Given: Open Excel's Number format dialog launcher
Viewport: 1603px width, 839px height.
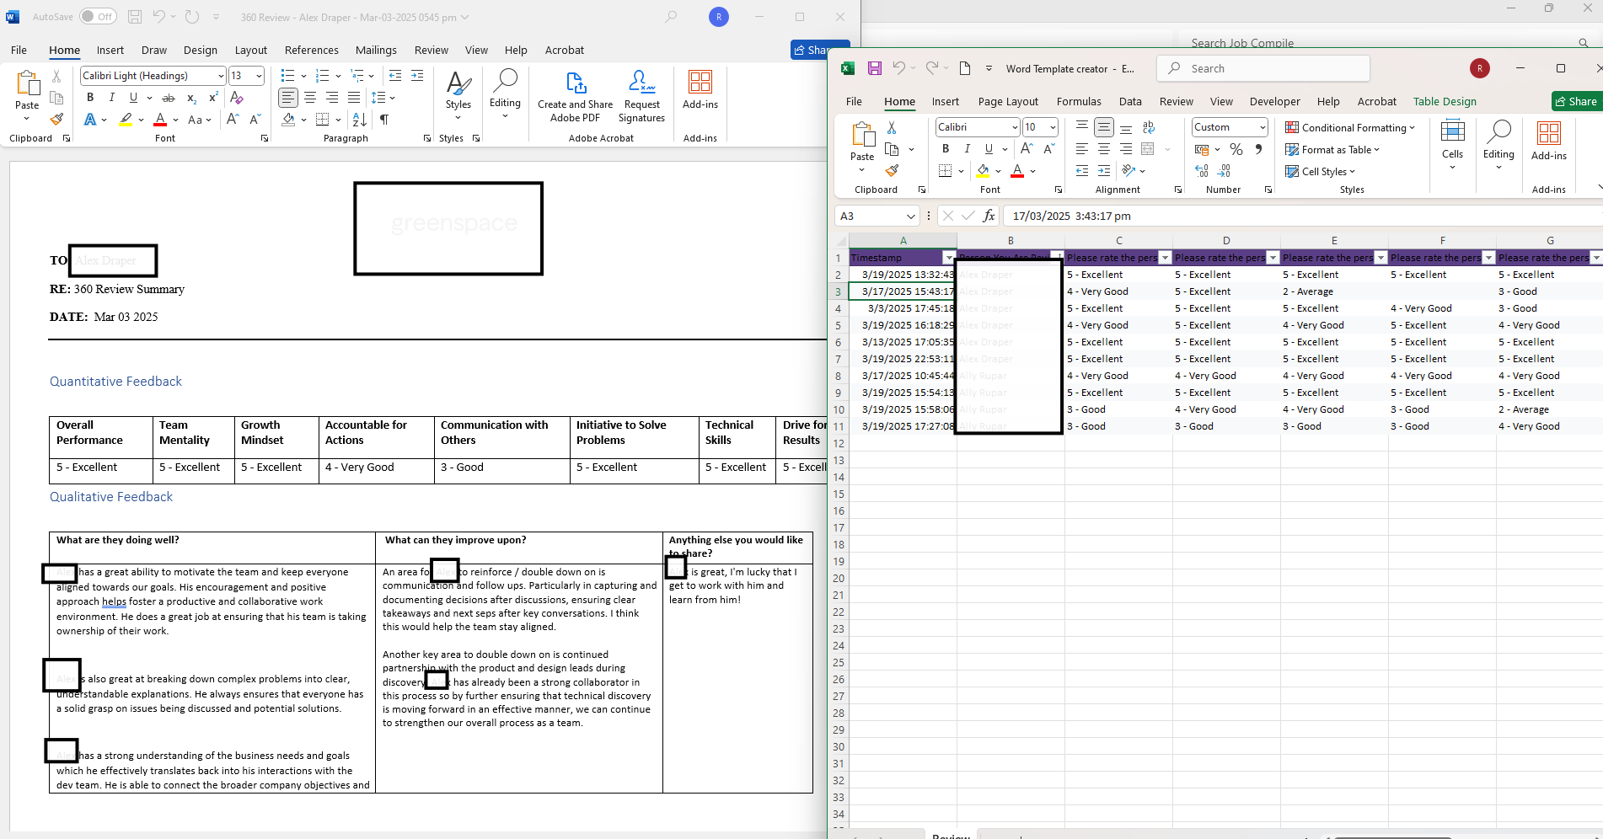Looking at the screenshot, I should tap(1268, 190).
